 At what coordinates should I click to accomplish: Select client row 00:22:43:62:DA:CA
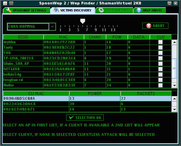coord(87,104)
